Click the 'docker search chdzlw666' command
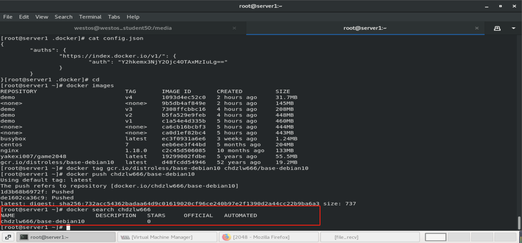Image resolution: width=522 pixels, height=243 pixels. 108,210
